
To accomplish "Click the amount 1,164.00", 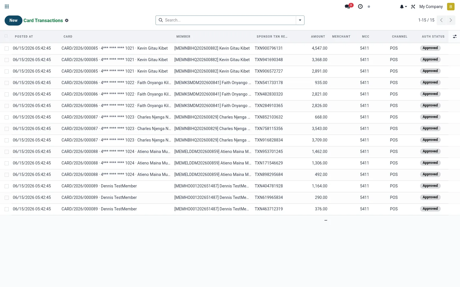I will pyautogui.click(x=319, y=186).
